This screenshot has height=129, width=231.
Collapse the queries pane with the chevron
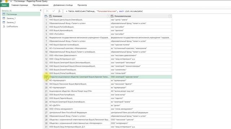(41, 10)
